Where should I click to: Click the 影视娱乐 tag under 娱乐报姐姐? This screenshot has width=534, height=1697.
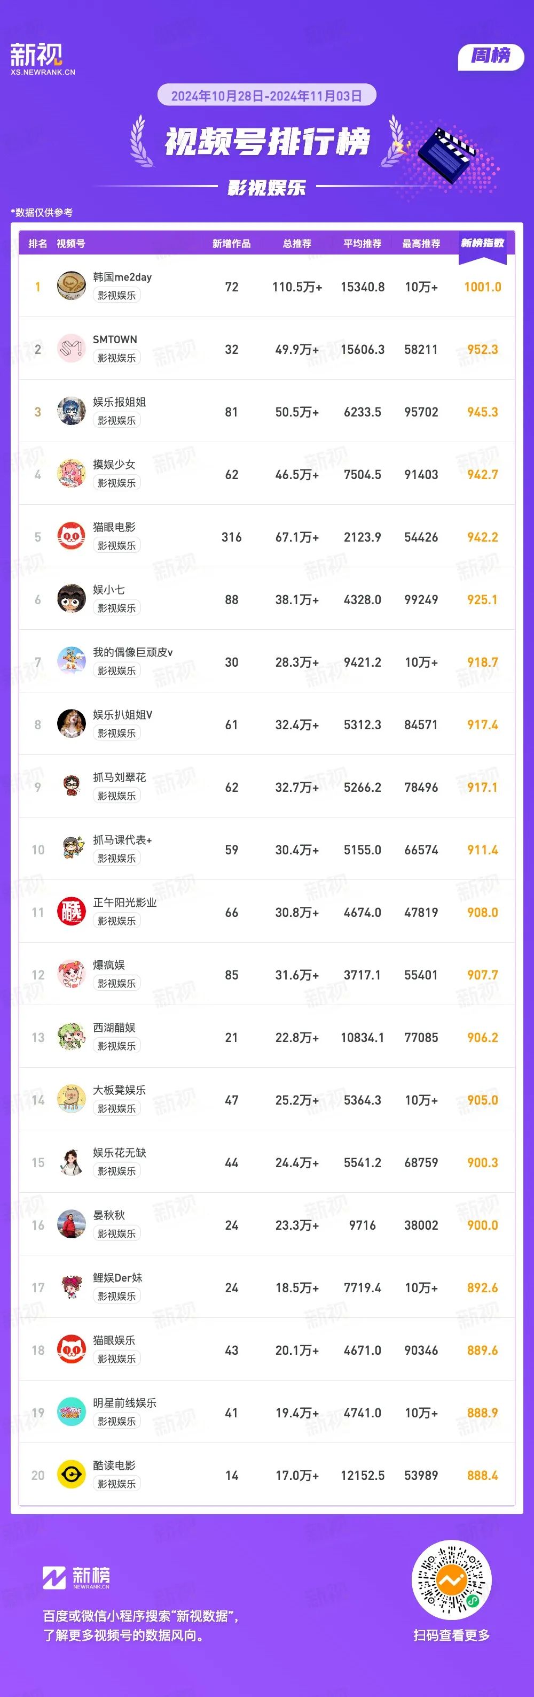(x=116, y=420)
